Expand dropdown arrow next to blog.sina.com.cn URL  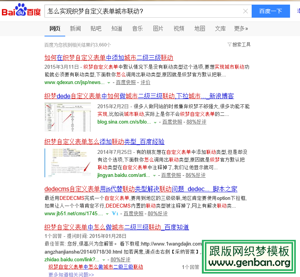coord(155,122)
